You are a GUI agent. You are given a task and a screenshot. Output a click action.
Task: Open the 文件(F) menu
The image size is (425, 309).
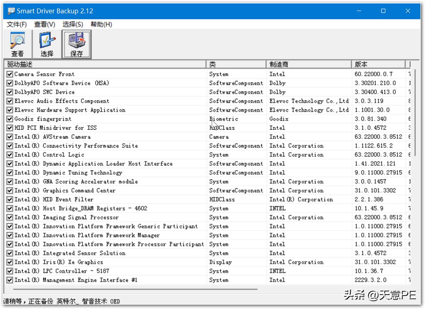(17, 24)
